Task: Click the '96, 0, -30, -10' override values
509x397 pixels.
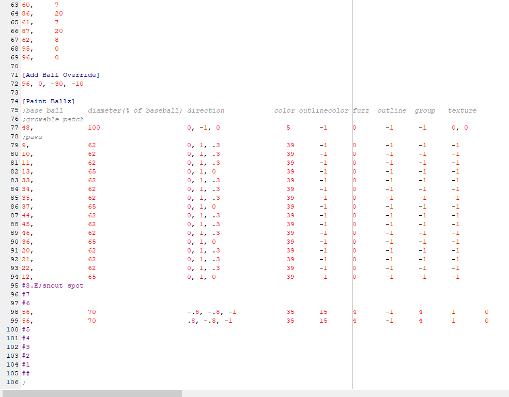Action: tap(53, 84)
